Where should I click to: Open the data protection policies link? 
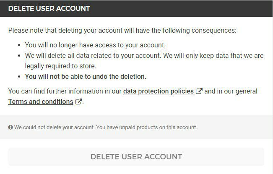[158, 91]
